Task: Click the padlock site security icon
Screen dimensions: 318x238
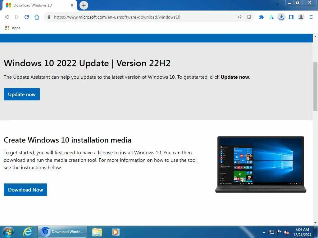Action: pos(49,17)
